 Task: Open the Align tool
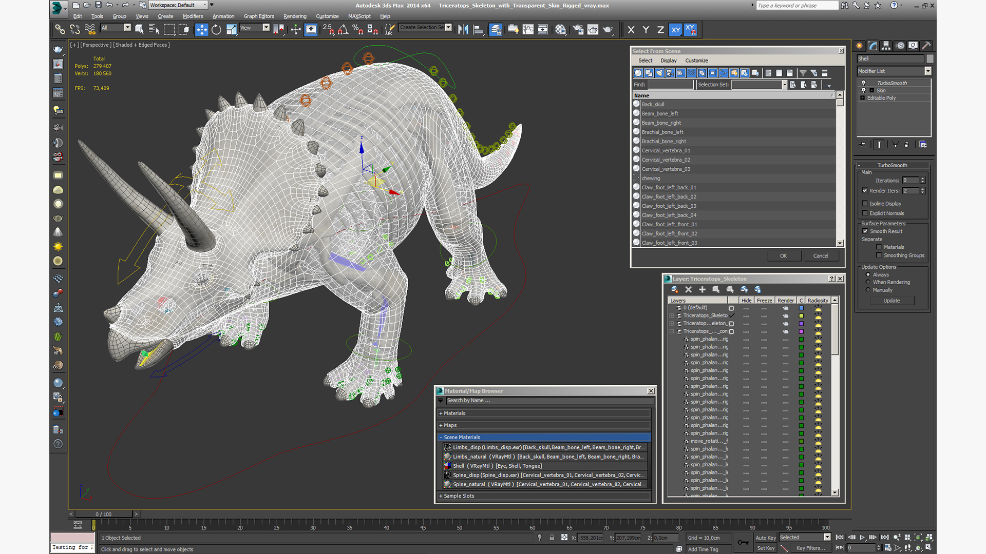478,29
